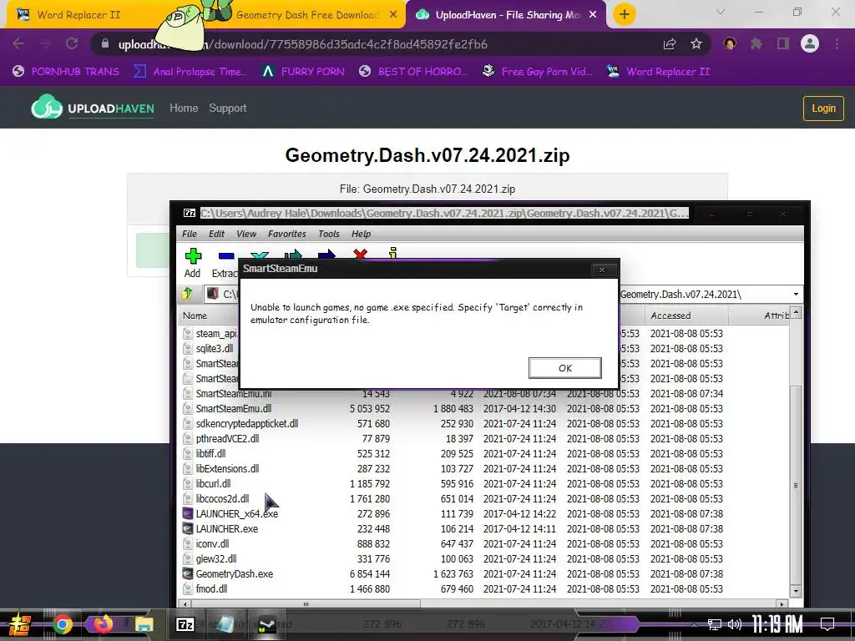Open the Help menu in 7-Zip
The image size is (855, 641).
pyautogui.click(x=361, y=234)
